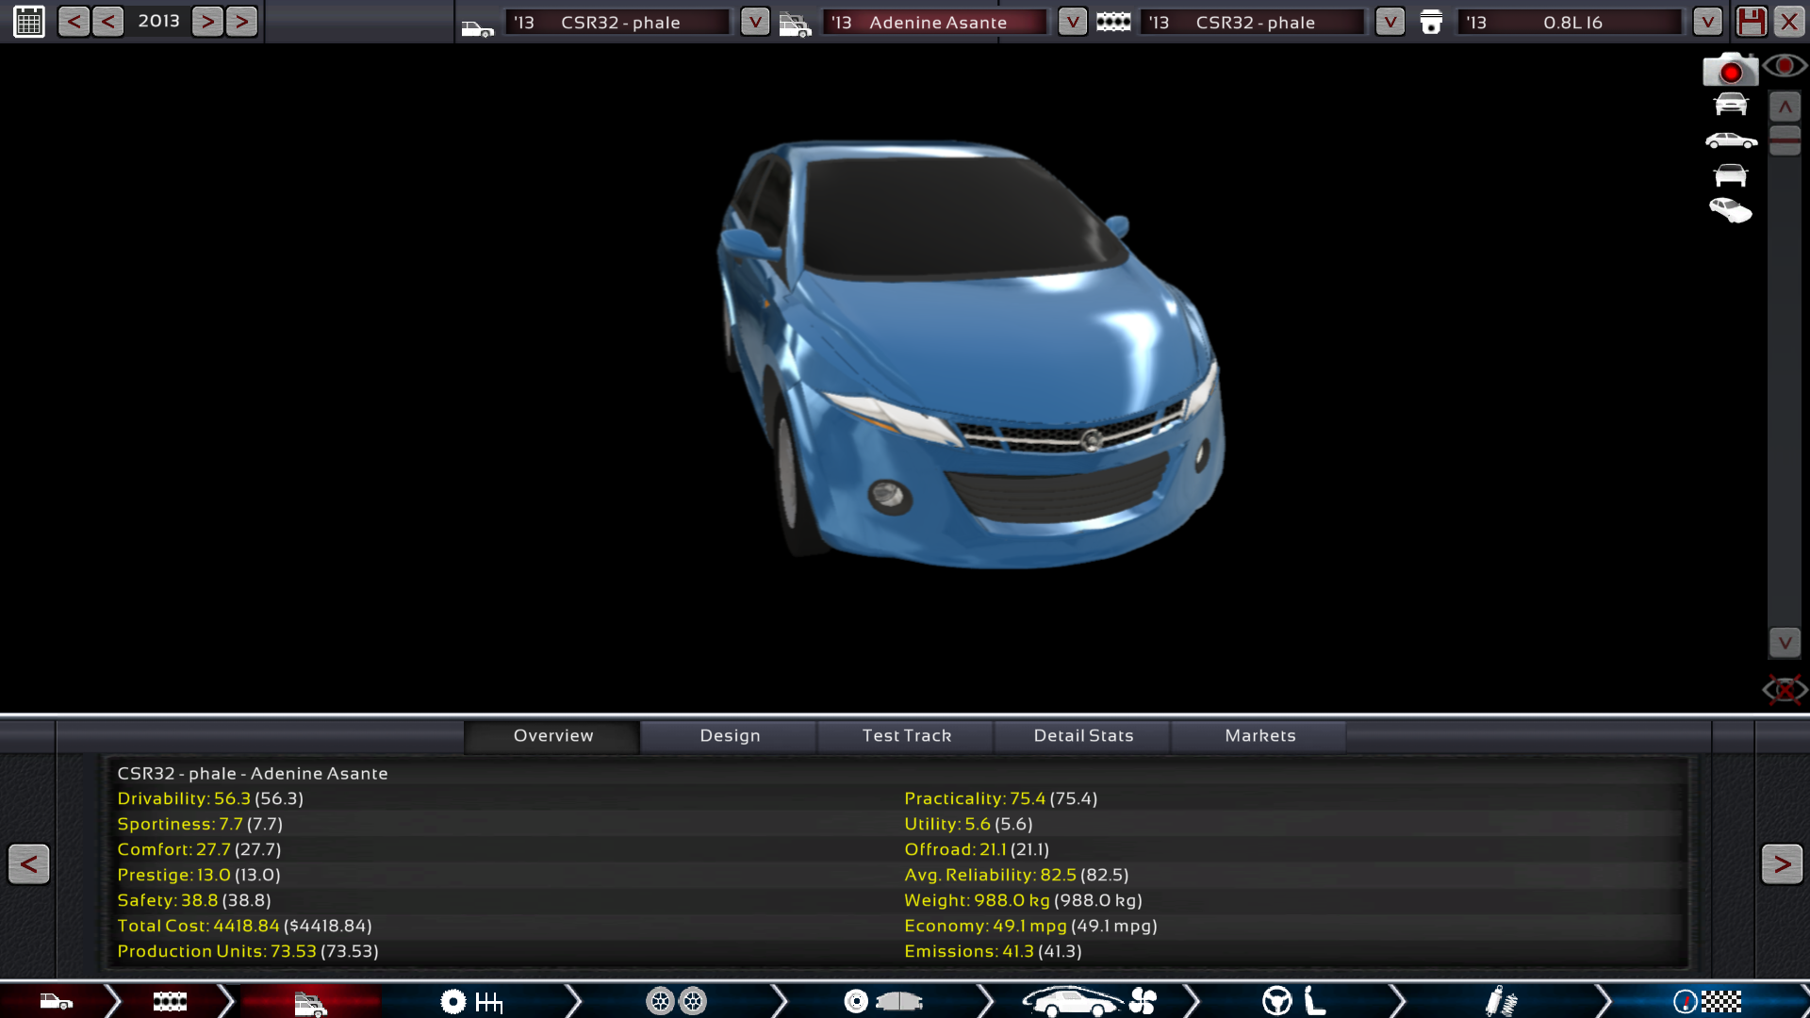
Task: Switch to the Test Track tab
Action: point(906,735)
